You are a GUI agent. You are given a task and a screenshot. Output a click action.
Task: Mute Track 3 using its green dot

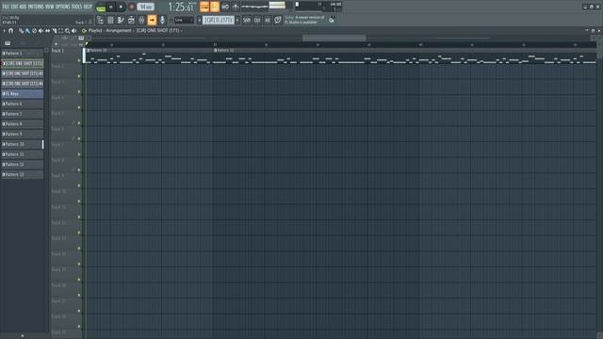pos(79,92)
